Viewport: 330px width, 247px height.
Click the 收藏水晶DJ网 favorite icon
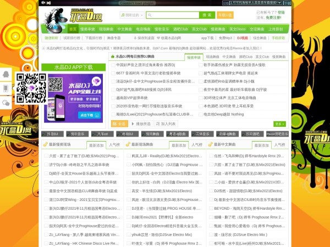[x=158, y=38]
